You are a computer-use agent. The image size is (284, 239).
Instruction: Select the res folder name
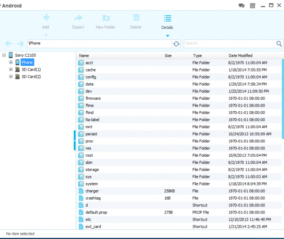(88, 148)
